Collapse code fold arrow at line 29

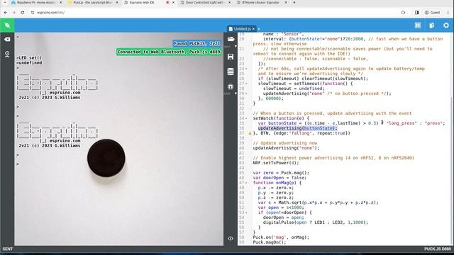pos(246,93)
